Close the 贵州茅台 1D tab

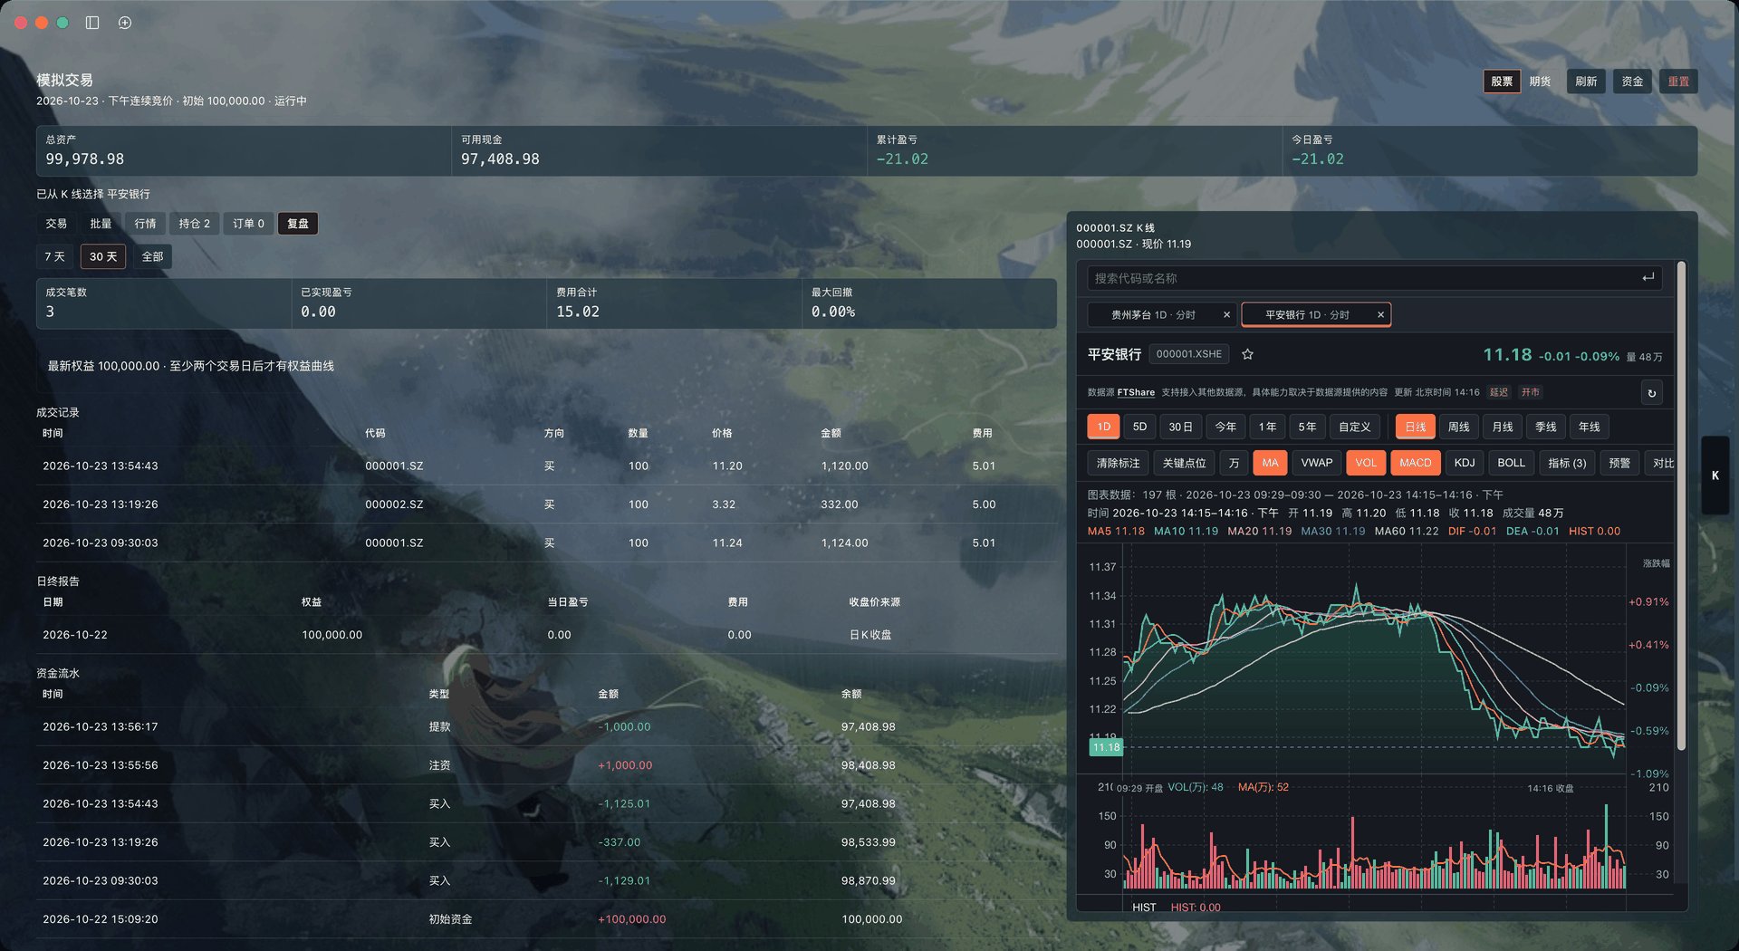(1226, 314)
